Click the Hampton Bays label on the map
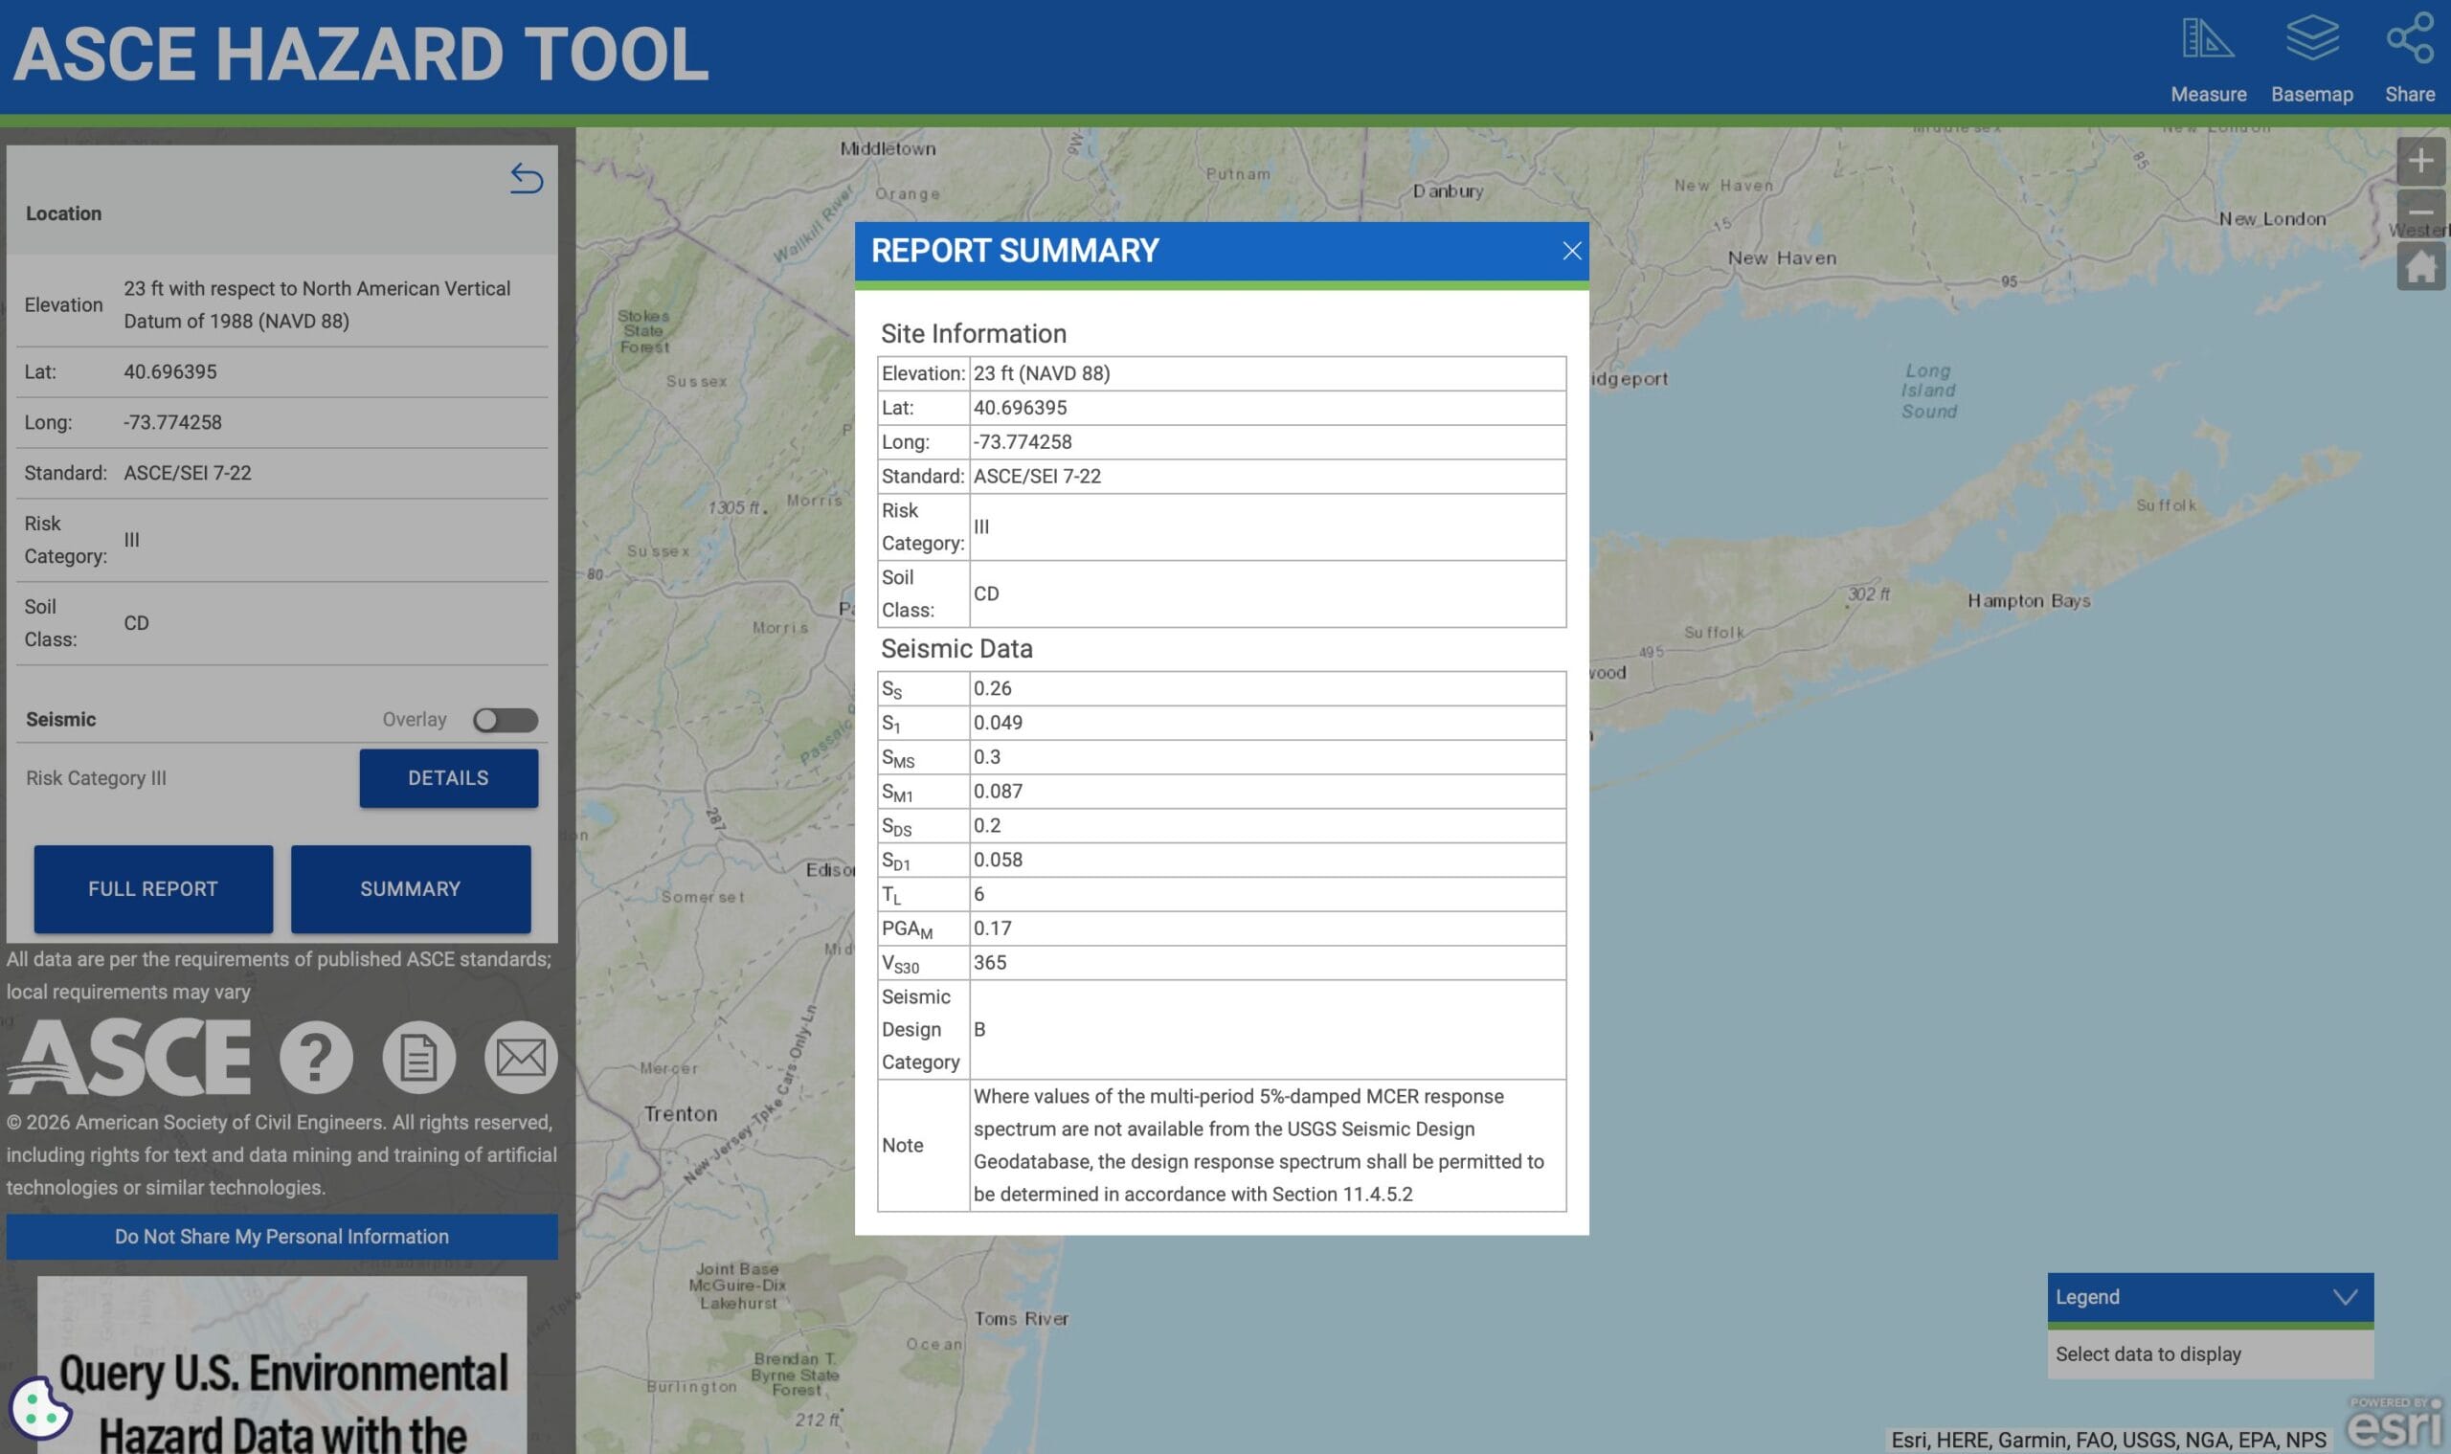Viewport: 2451px width, 1454px height. [2029, 600]
